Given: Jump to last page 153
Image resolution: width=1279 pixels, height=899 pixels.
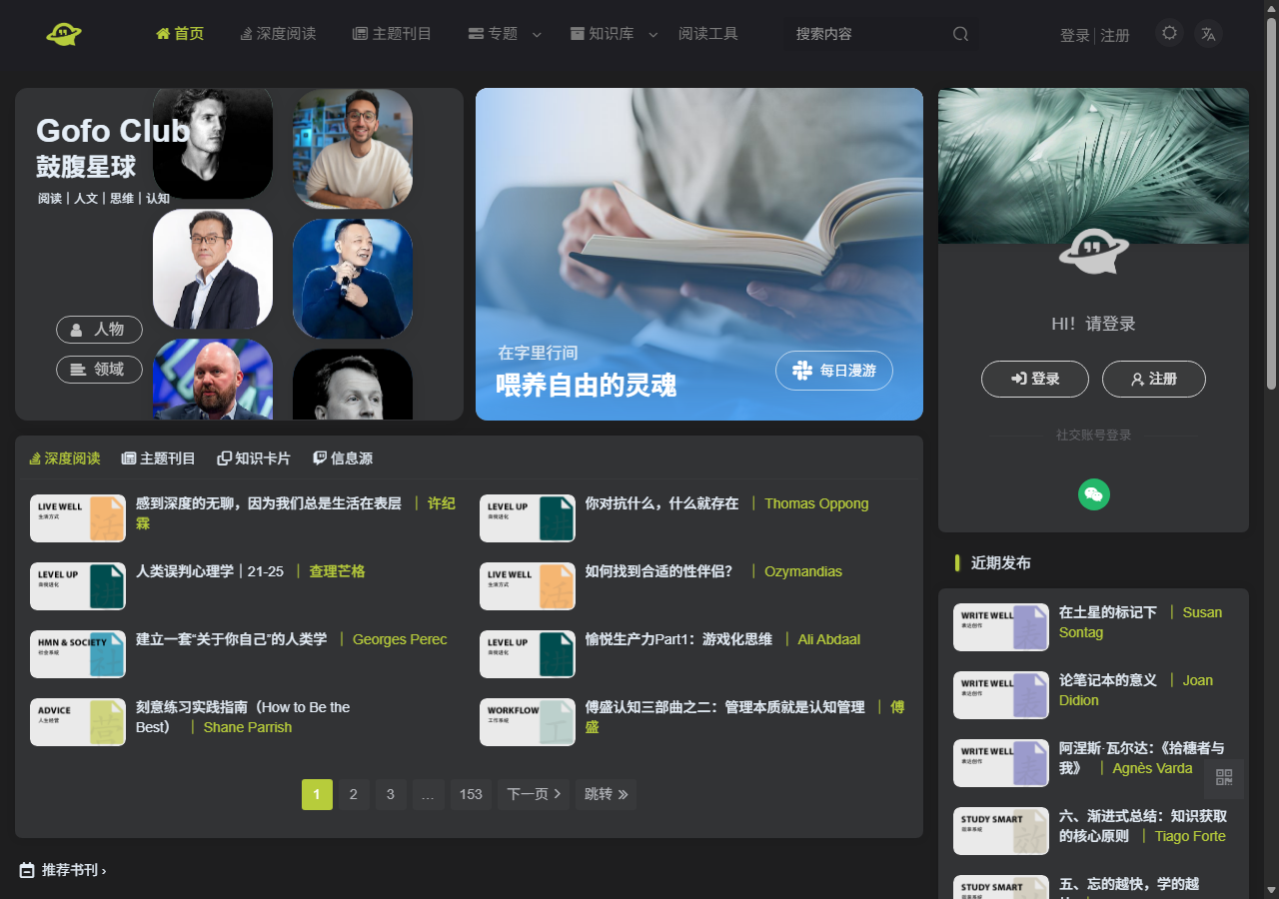Looking at the screenshot, I should tap(471, 795).
